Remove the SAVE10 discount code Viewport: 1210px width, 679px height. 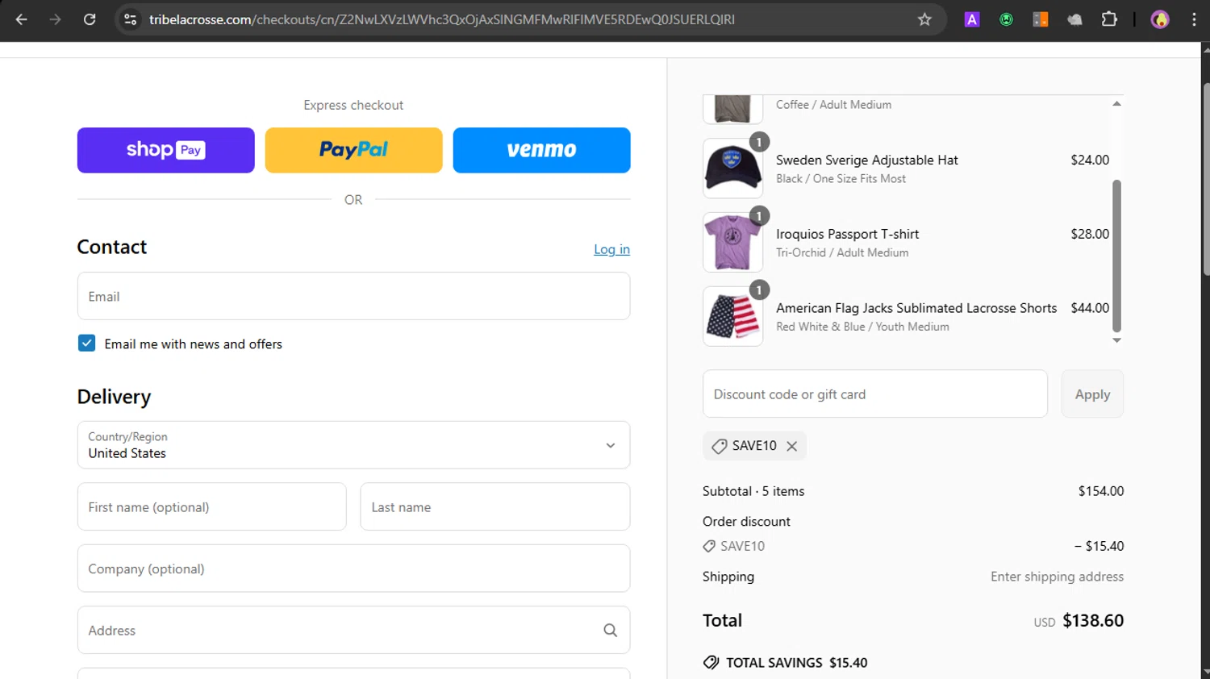pos(792,446)
